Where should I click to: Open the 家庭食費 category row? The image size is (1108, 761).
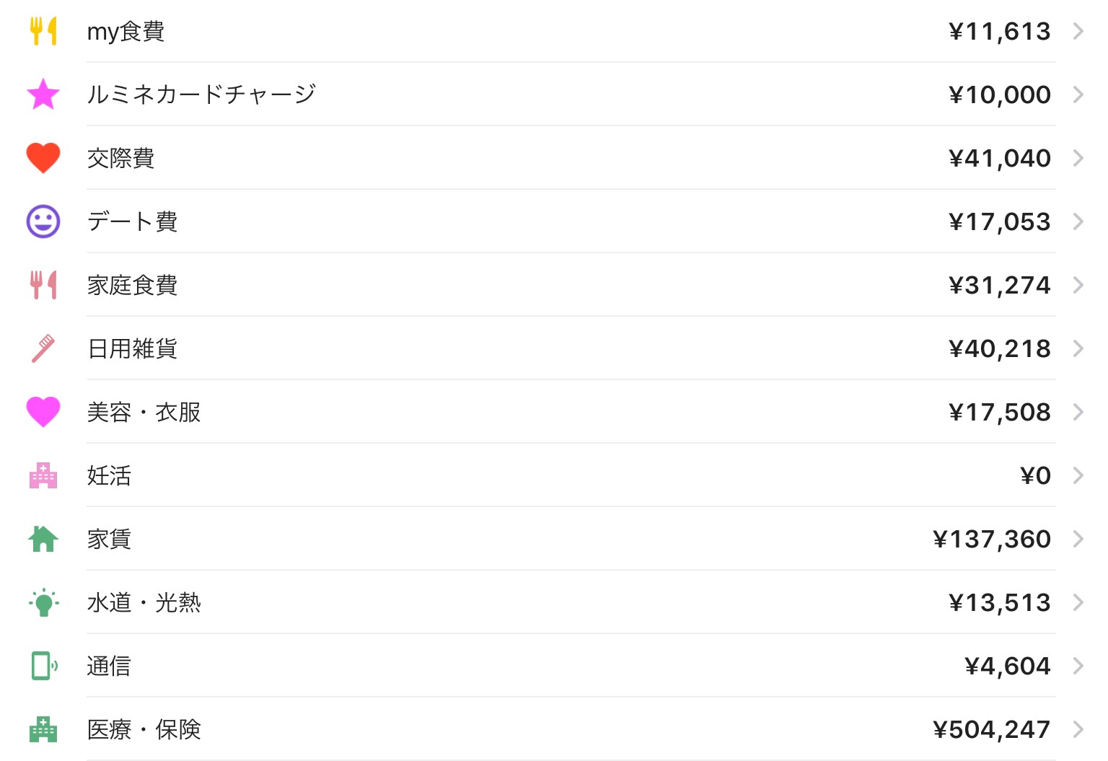[x=554, y=285]
